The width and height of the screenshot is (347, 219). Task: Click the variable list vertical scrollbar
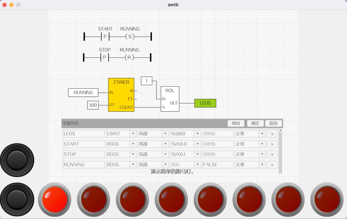[280, 151]
